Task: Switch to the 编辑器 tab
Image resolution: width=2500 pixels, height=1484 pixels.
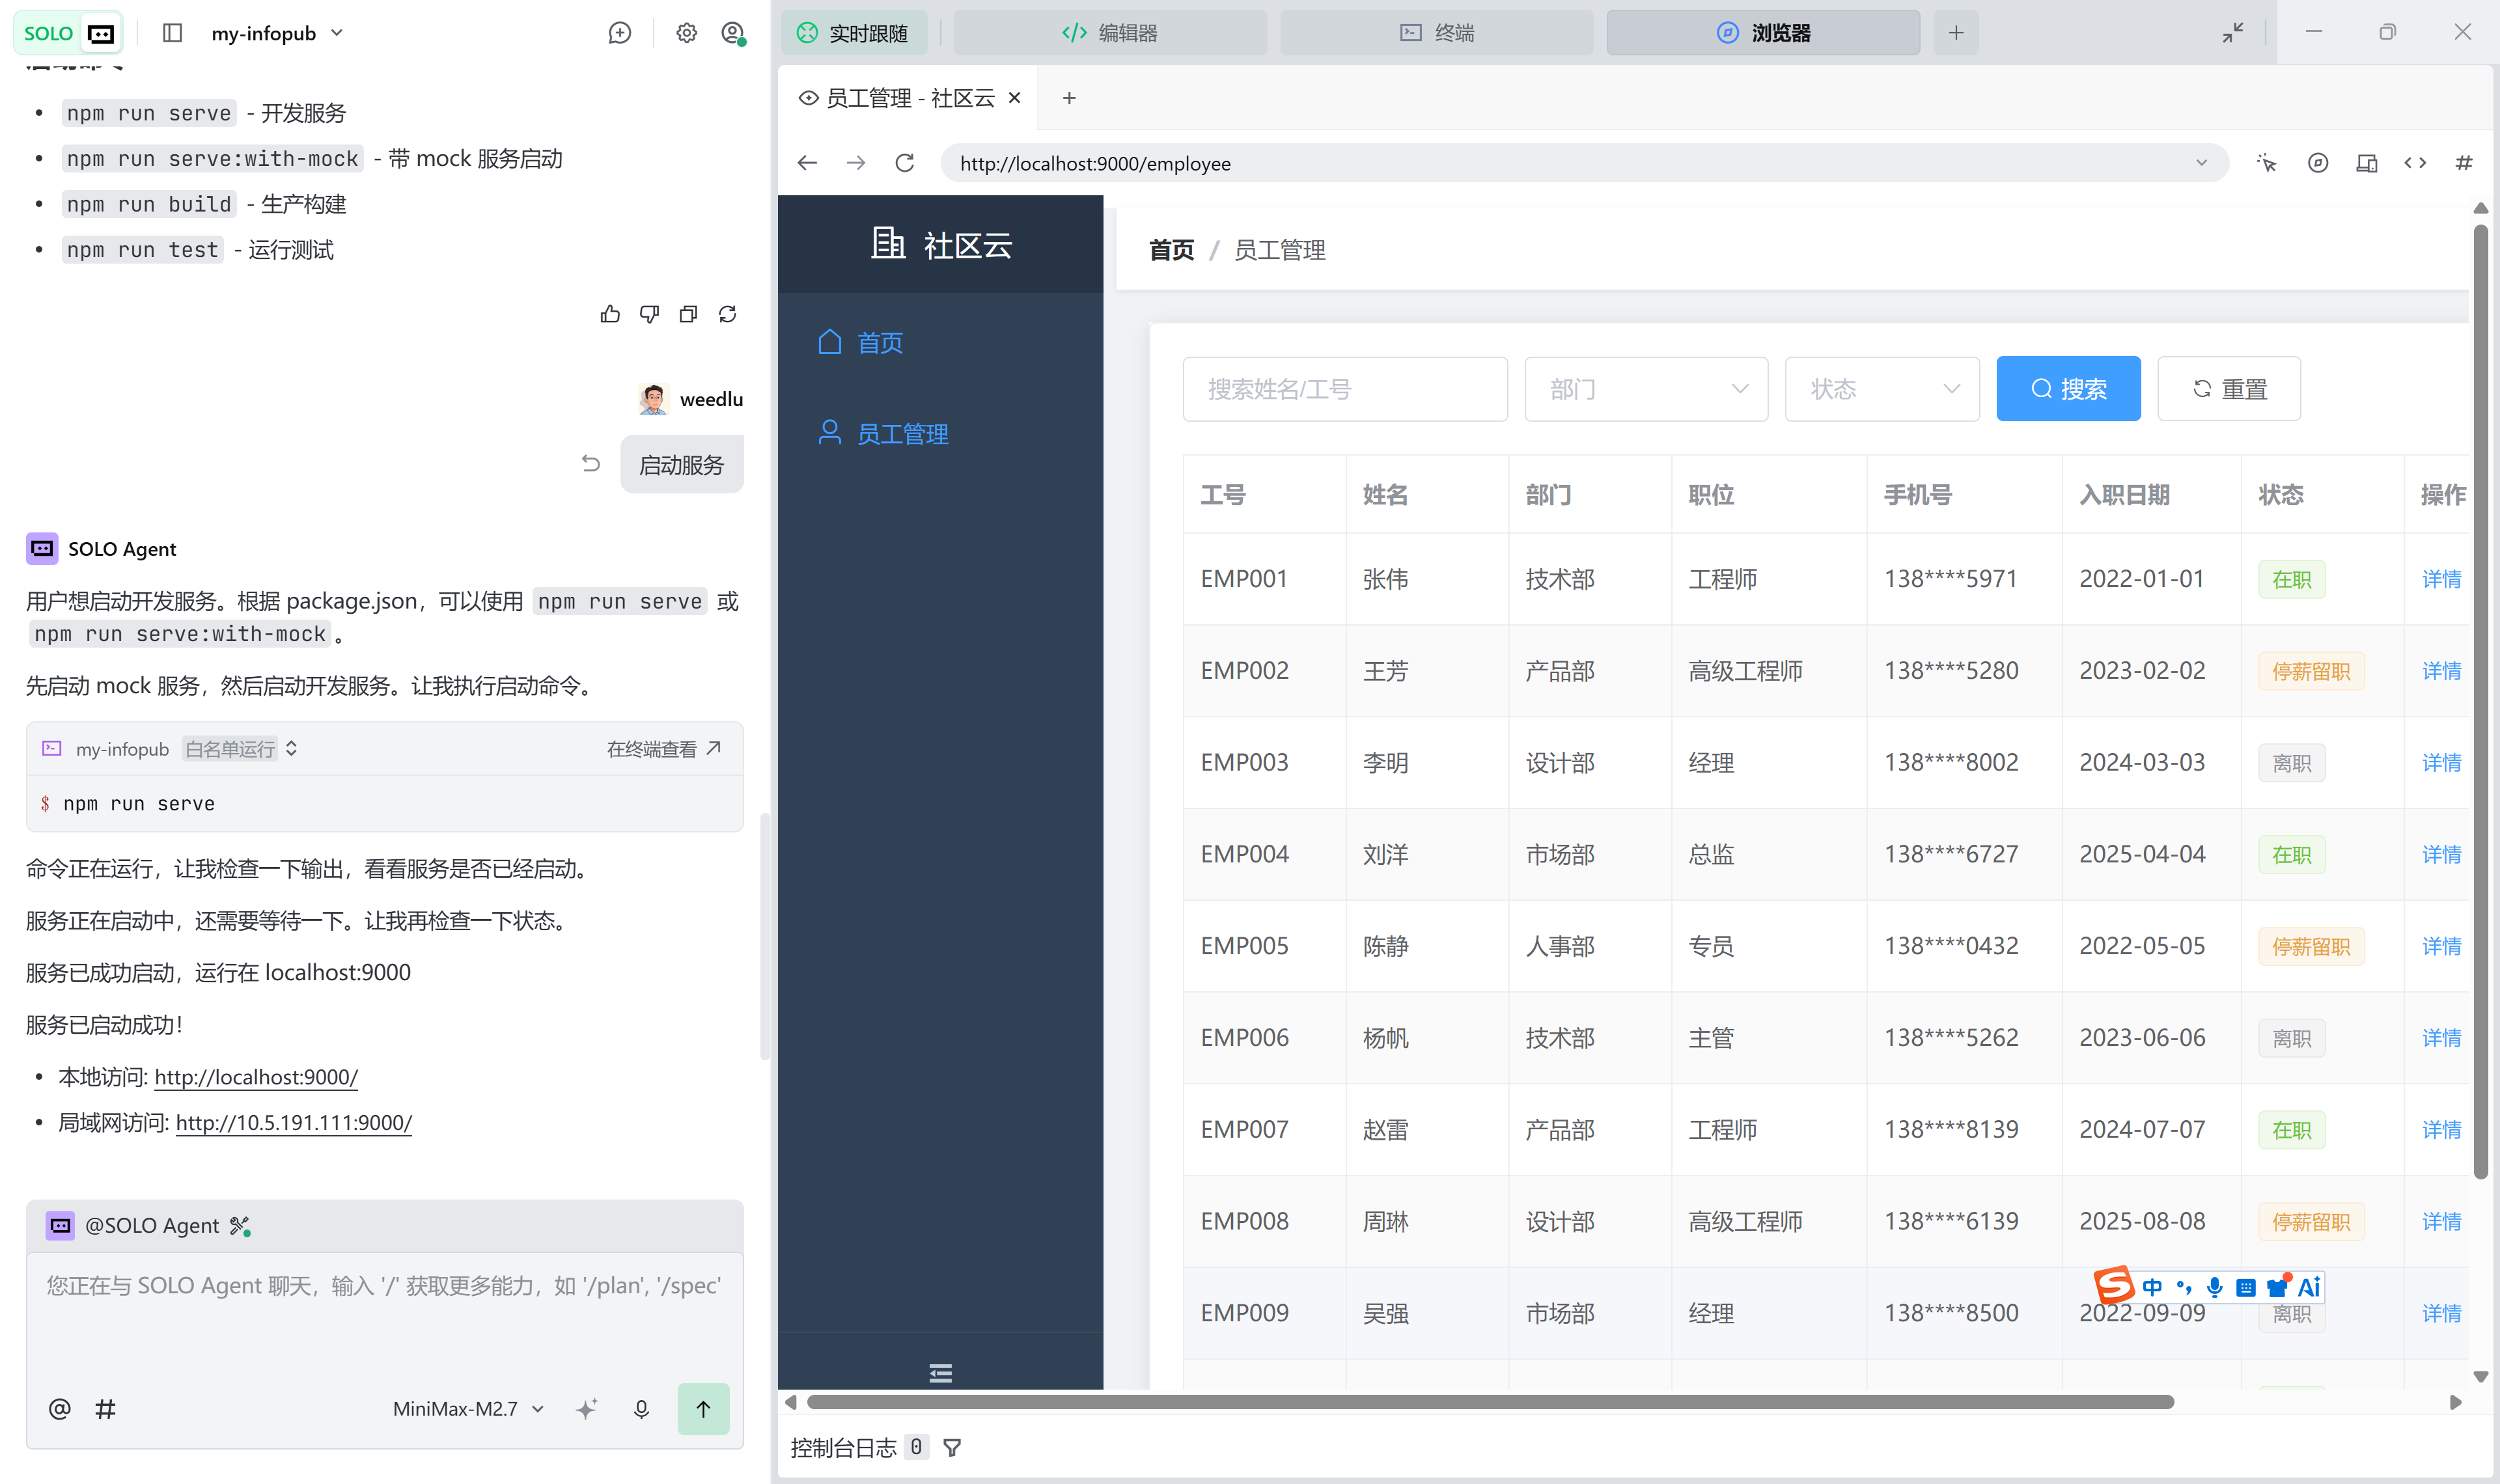Action: coord(1110,33)
